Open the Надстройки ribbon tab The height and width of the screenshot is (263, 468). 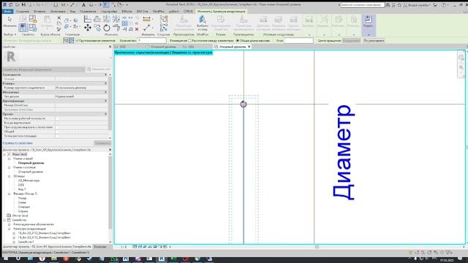(109, 12)
